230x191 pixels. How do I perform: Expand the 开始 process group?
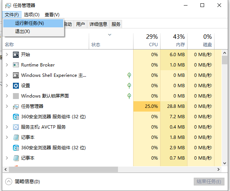(x=6, y=55)
